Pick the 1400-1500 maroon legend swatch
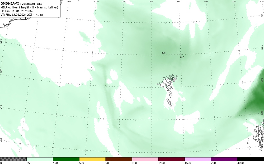Image resolution: width=264 pixels, height=165 pixels. [x=171, y=159]
